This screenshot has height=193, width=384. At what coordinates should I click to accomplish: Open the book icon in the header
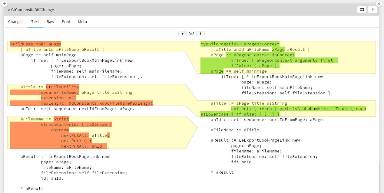coord(362,10)
